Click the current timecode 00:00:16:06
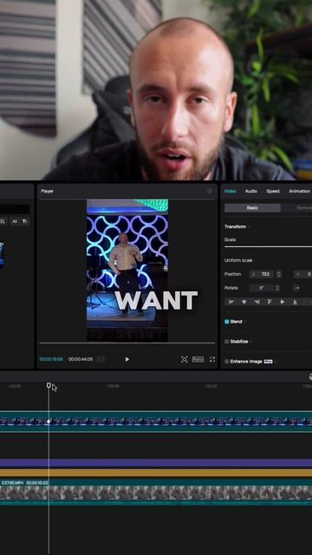This screenshot has height=555, width=312. [x=51, y=359]
